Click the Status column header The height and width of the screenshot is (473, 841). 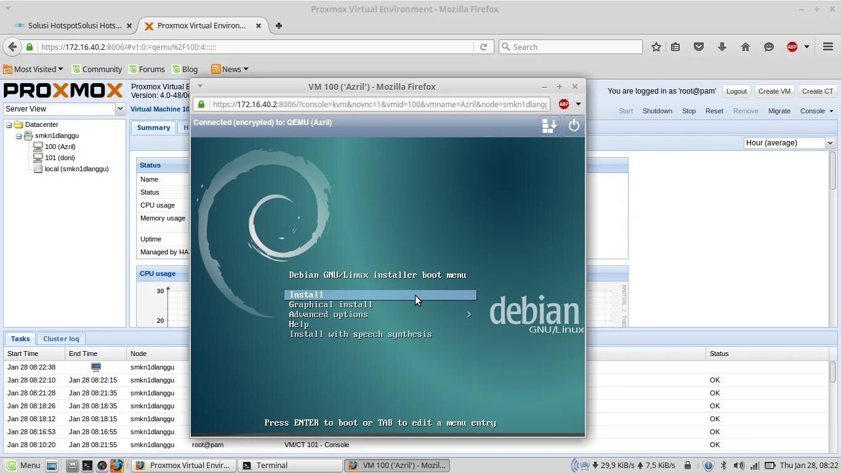(x=767, y=354)
